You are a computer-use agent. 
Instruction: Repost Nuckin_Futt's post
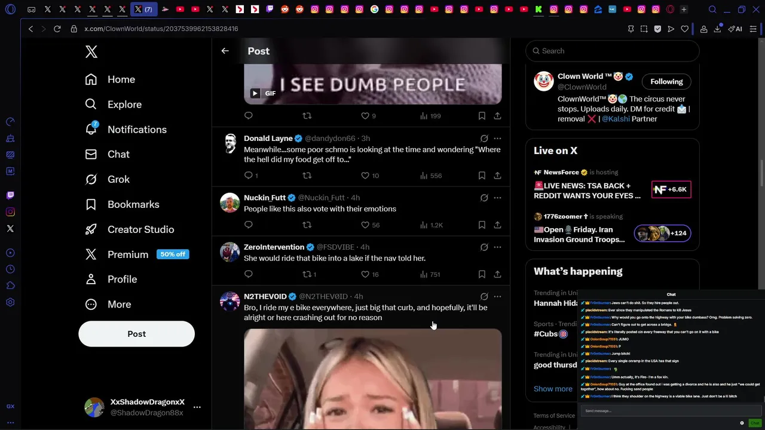(307, 225)
